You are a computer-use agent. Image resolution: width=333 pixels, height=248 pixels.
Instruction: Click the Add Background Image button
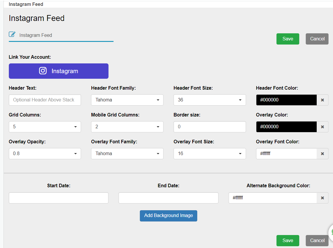click(168, 216)
